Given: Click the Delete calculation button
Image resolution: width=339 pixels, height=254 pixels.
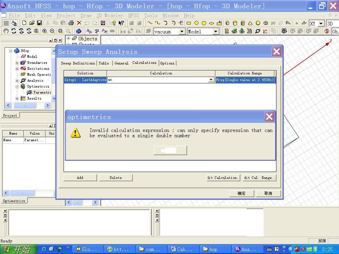Looking at the screenshot, I should click(x=116, y=178).
